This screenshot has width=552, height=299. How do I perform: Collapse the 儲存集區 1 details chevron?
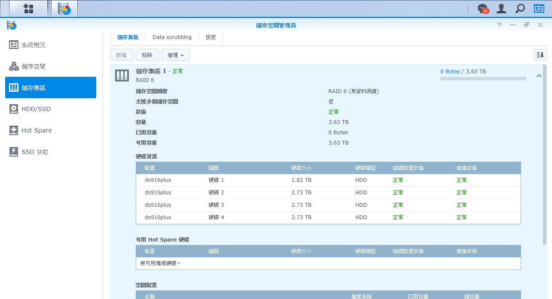click(539, 76)
